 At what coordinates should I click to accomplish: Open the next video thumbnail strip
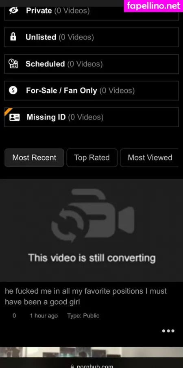(x=91, y=352)
